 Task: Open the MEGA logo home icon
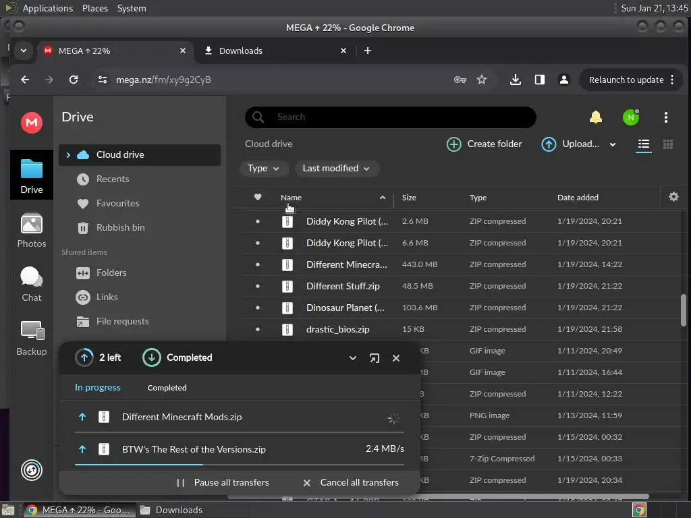[x=32, y=123]
